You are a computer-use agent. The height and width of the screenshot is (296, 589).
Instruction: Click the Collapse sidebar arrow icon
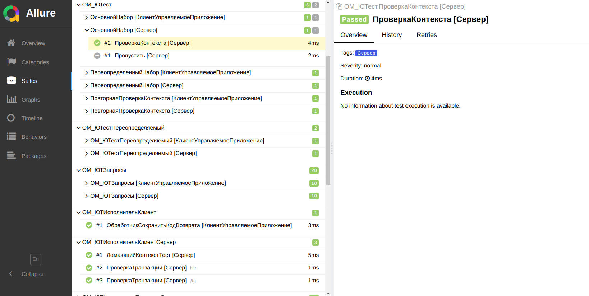[11, 274]
